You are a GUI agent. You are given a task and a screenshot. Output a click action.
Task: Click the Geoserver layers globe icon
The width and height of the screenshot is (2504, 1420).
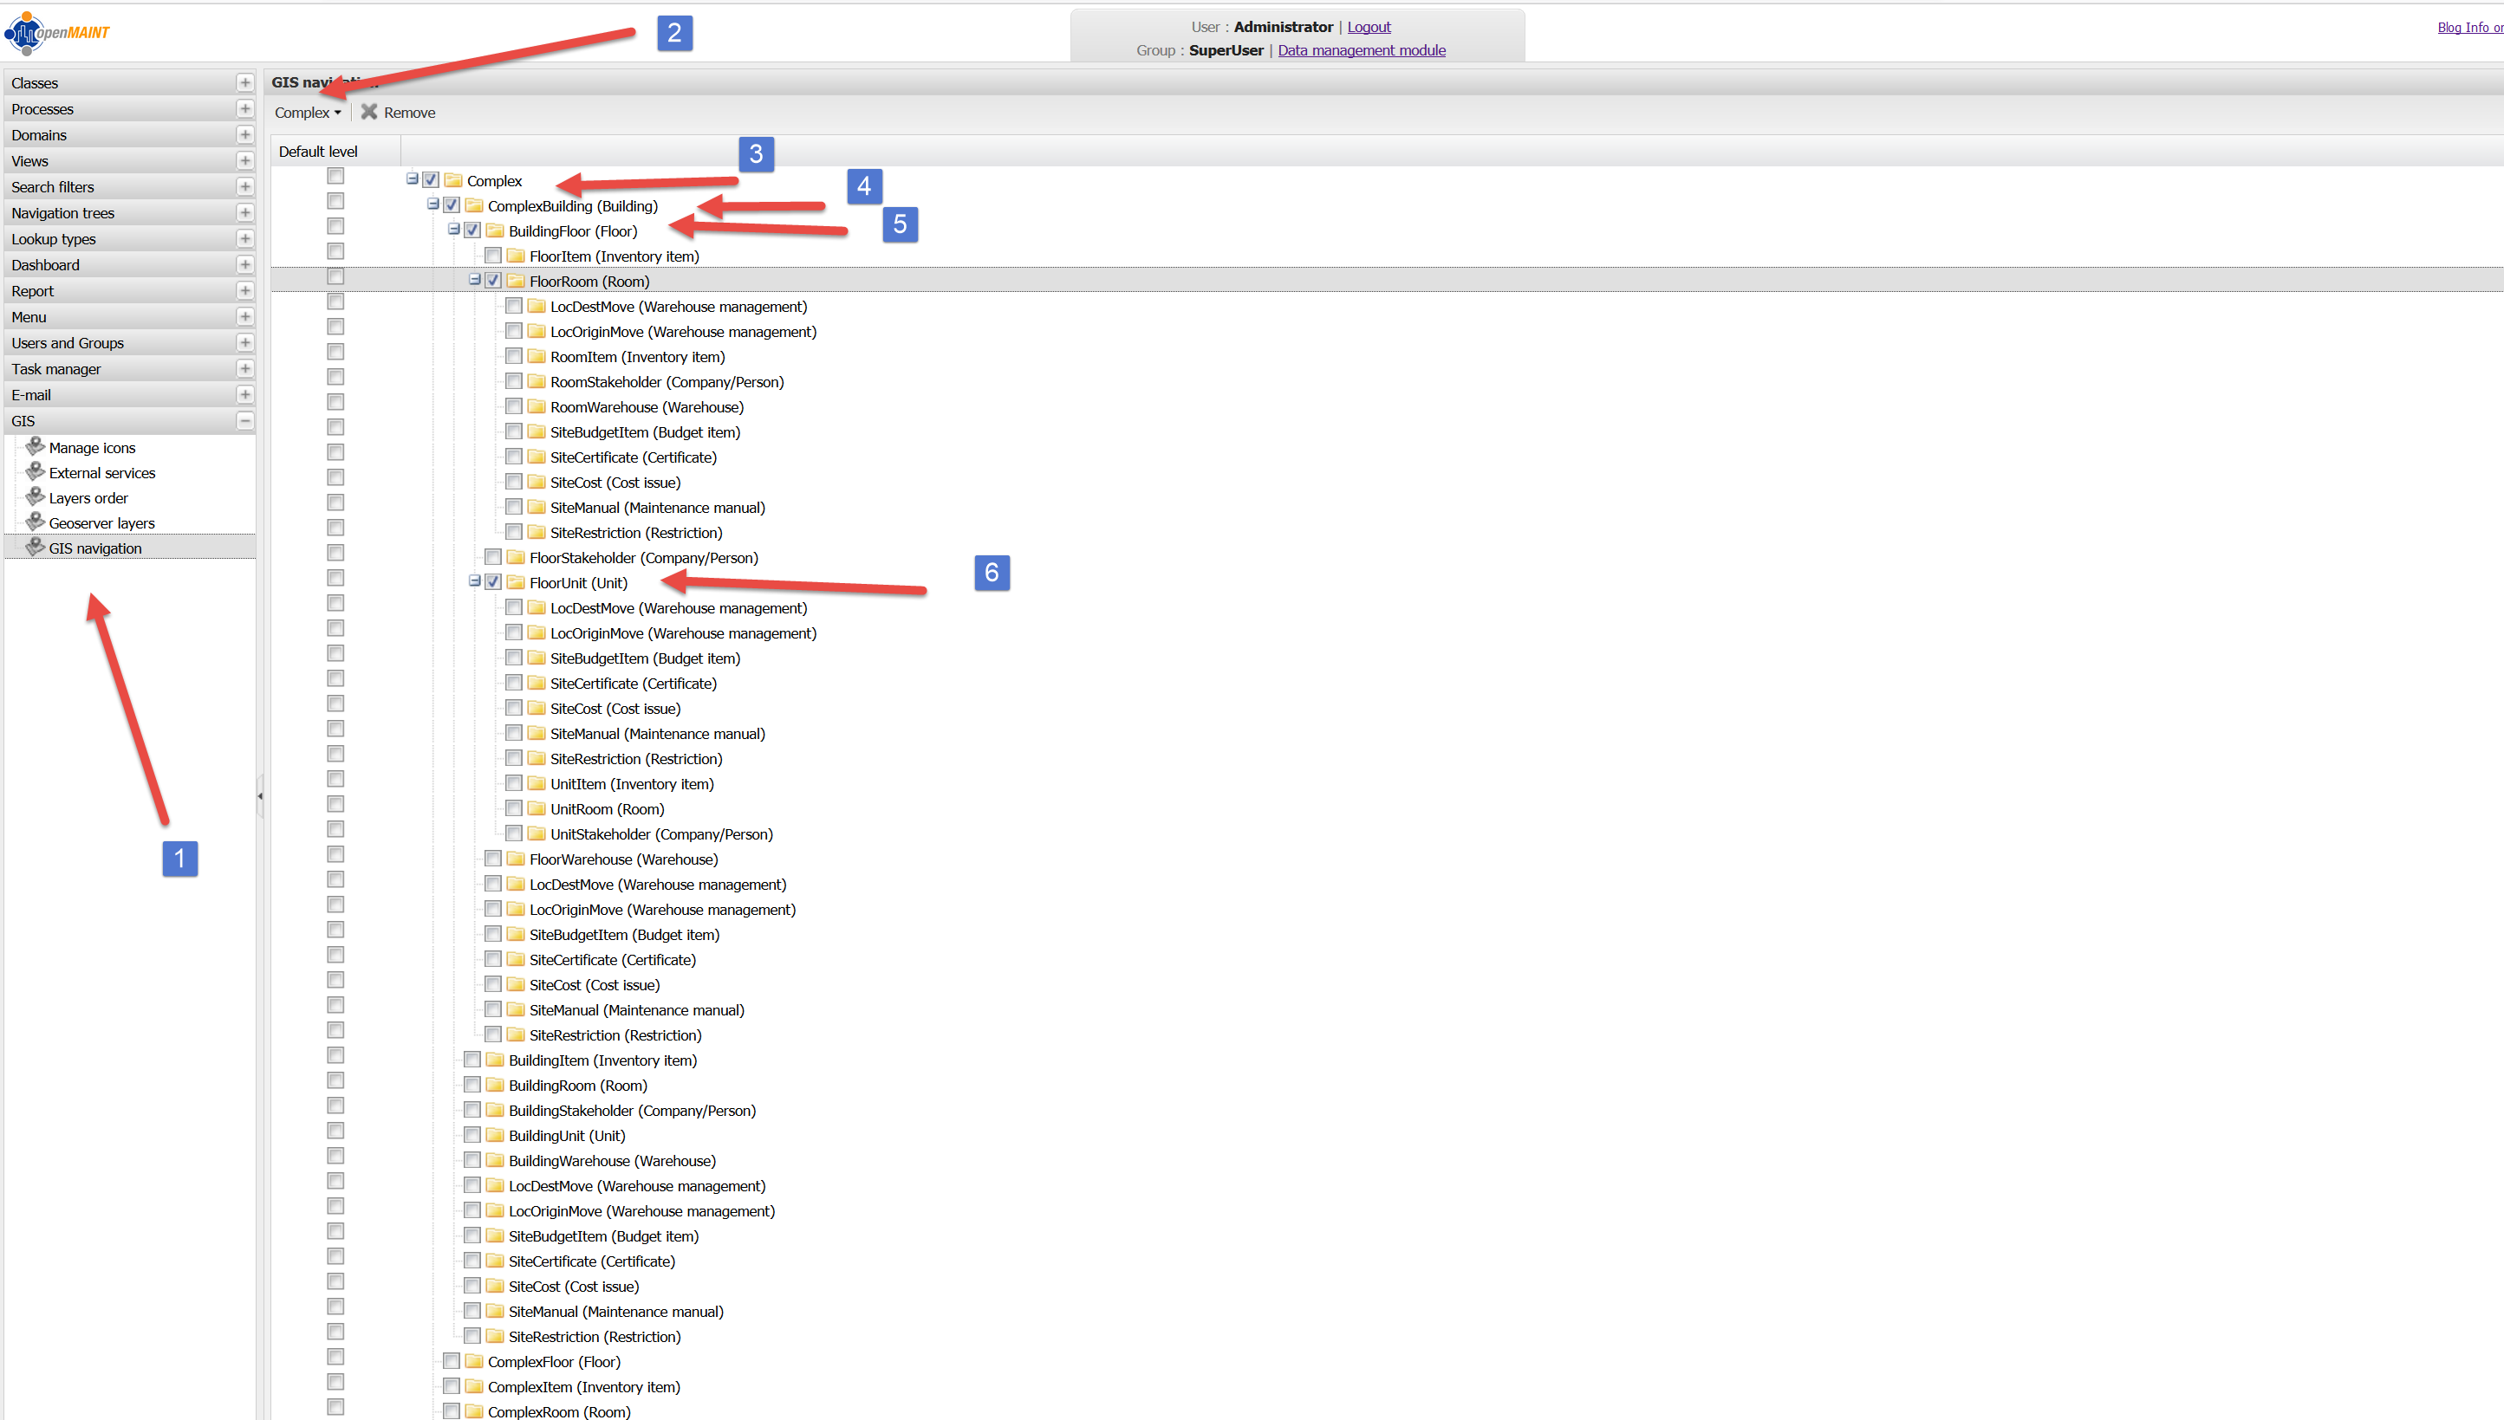pyautogui.click(x=36, y=522)
